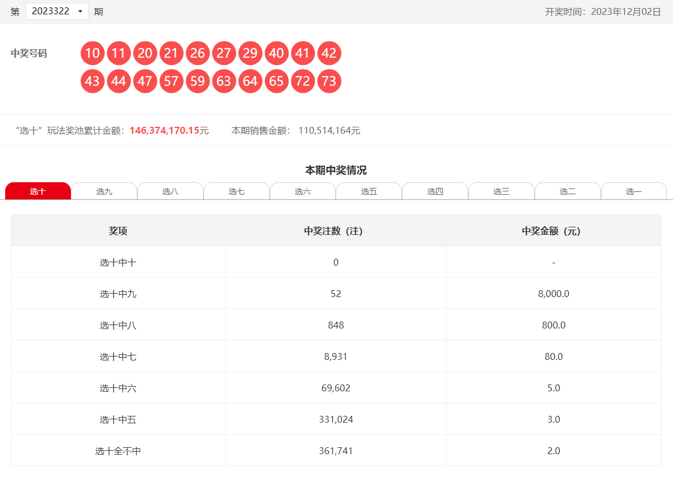The width and height of the screenshot is (673, 477).
Task: Switch to the 选三 tab
Action: 501,191
